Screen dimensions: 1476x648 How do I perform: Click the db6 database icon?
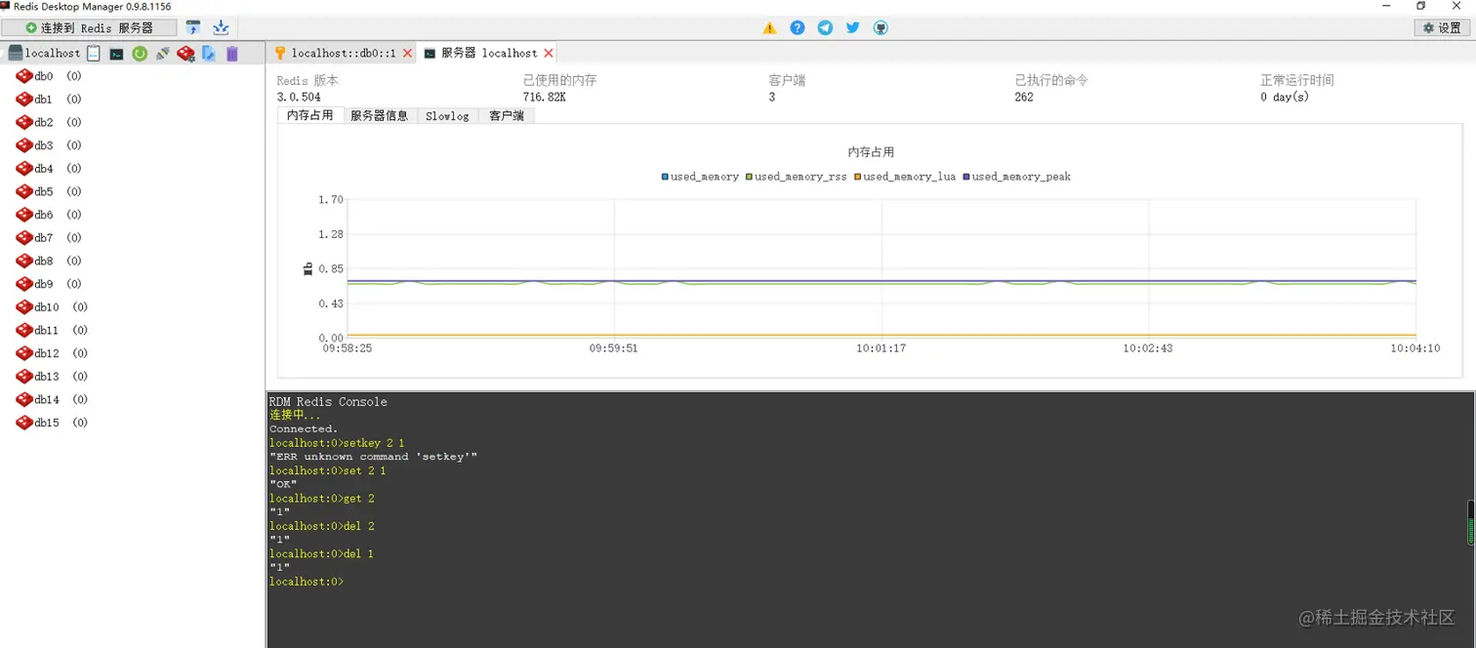pos(24,215)
